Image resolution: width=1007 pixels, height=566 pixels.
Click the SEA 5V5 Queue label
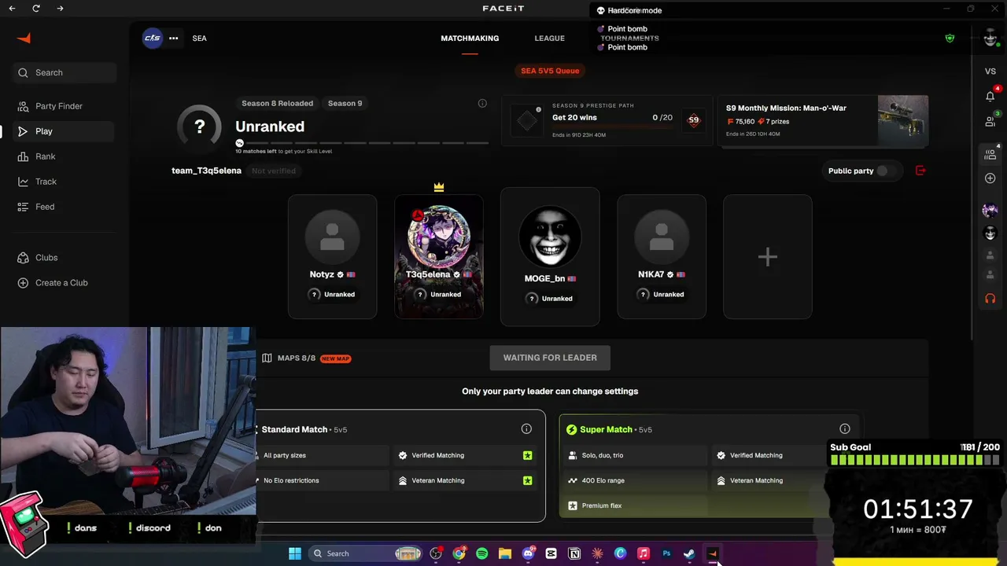550,71
